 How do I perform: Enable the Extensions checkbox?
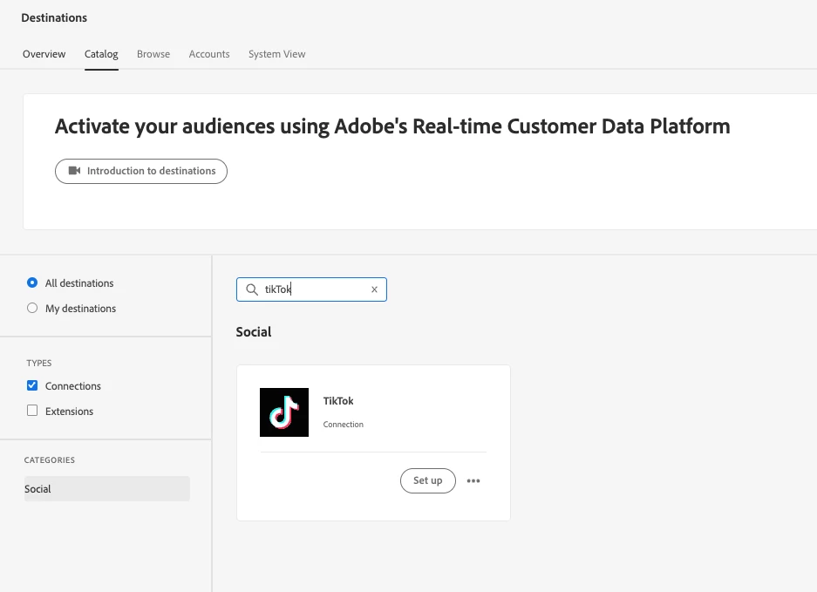click(32, 411)
